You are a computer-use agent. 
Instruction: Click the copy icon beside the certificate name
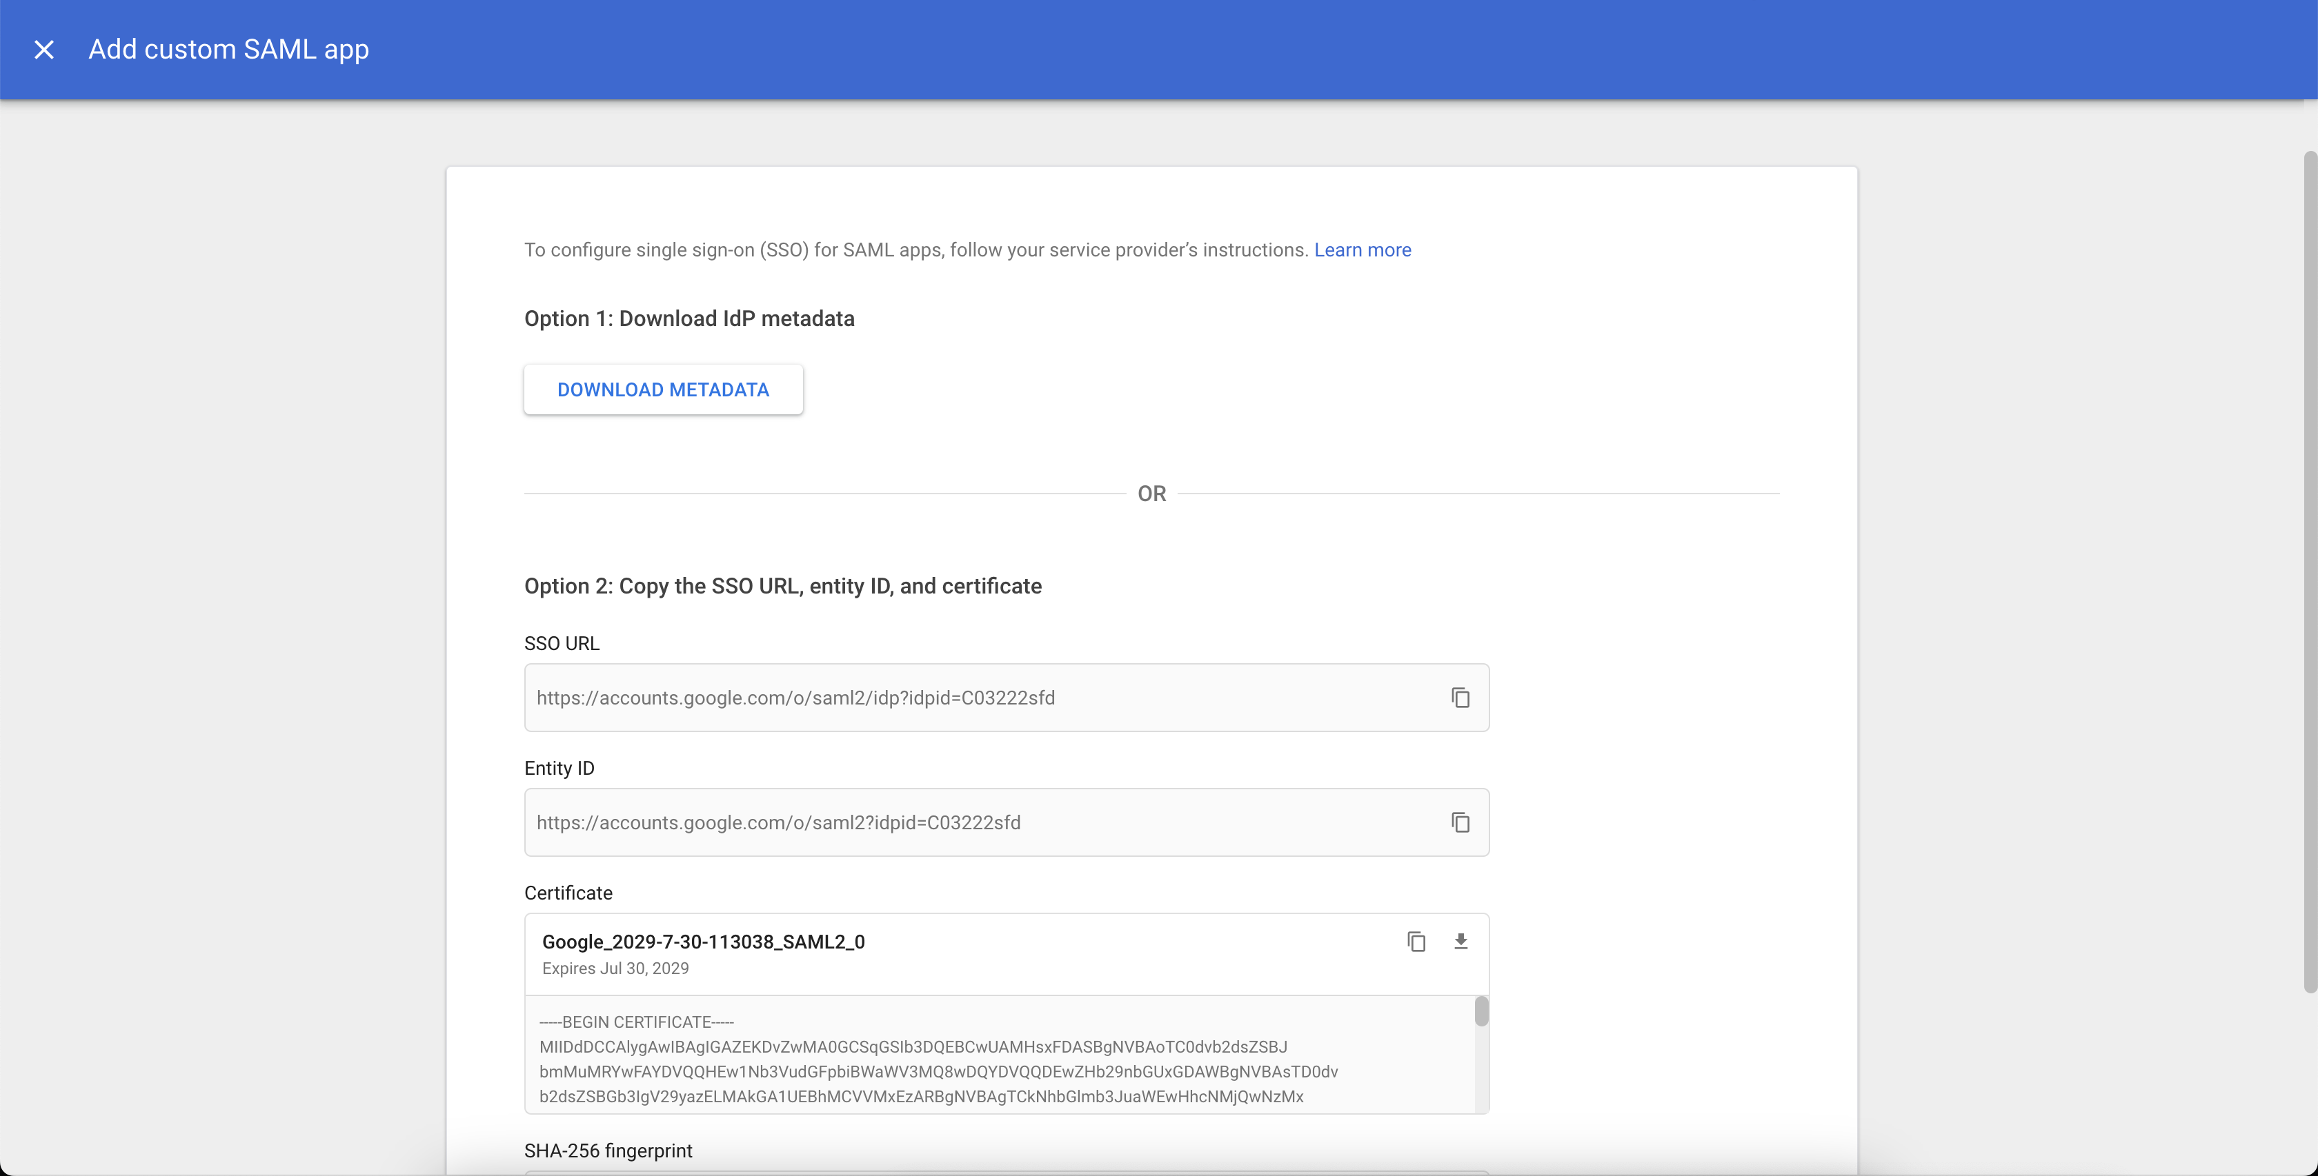point(1417,942)
